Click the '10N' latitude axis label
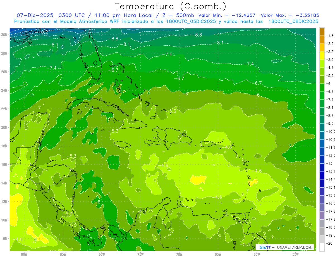This screenshot has height=258, width=335. [x=4, y=220]
